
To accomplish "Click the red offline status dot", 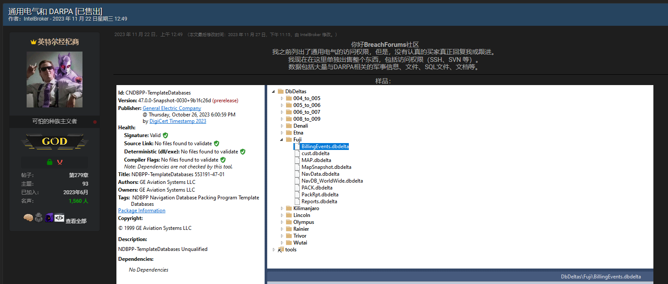I will click(x=95, y=122).
